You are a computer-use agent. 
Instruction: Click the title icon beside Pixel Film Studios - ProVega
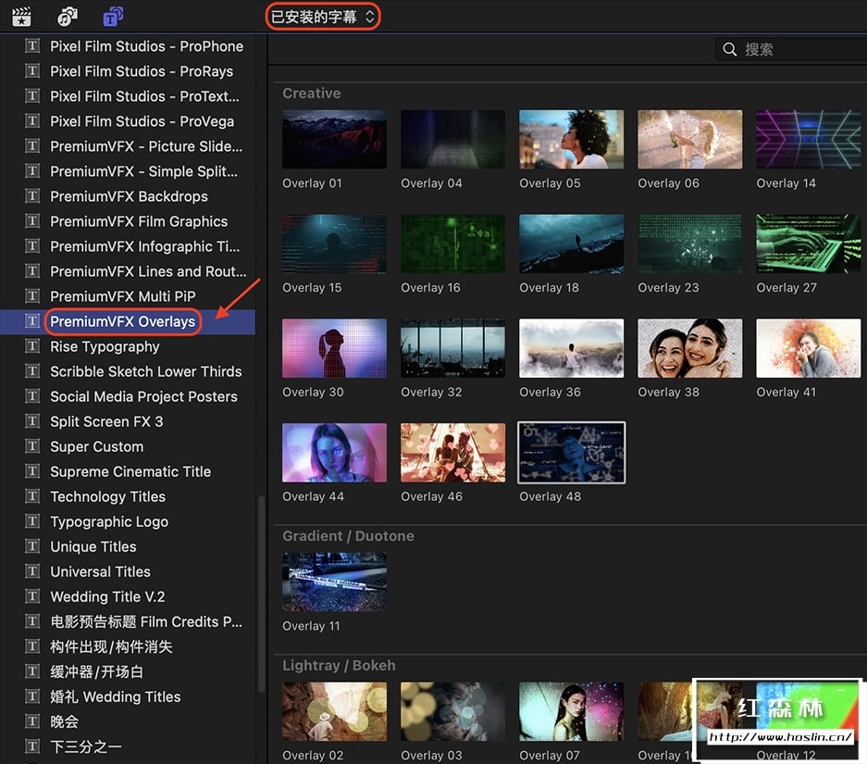pos(32,121)
